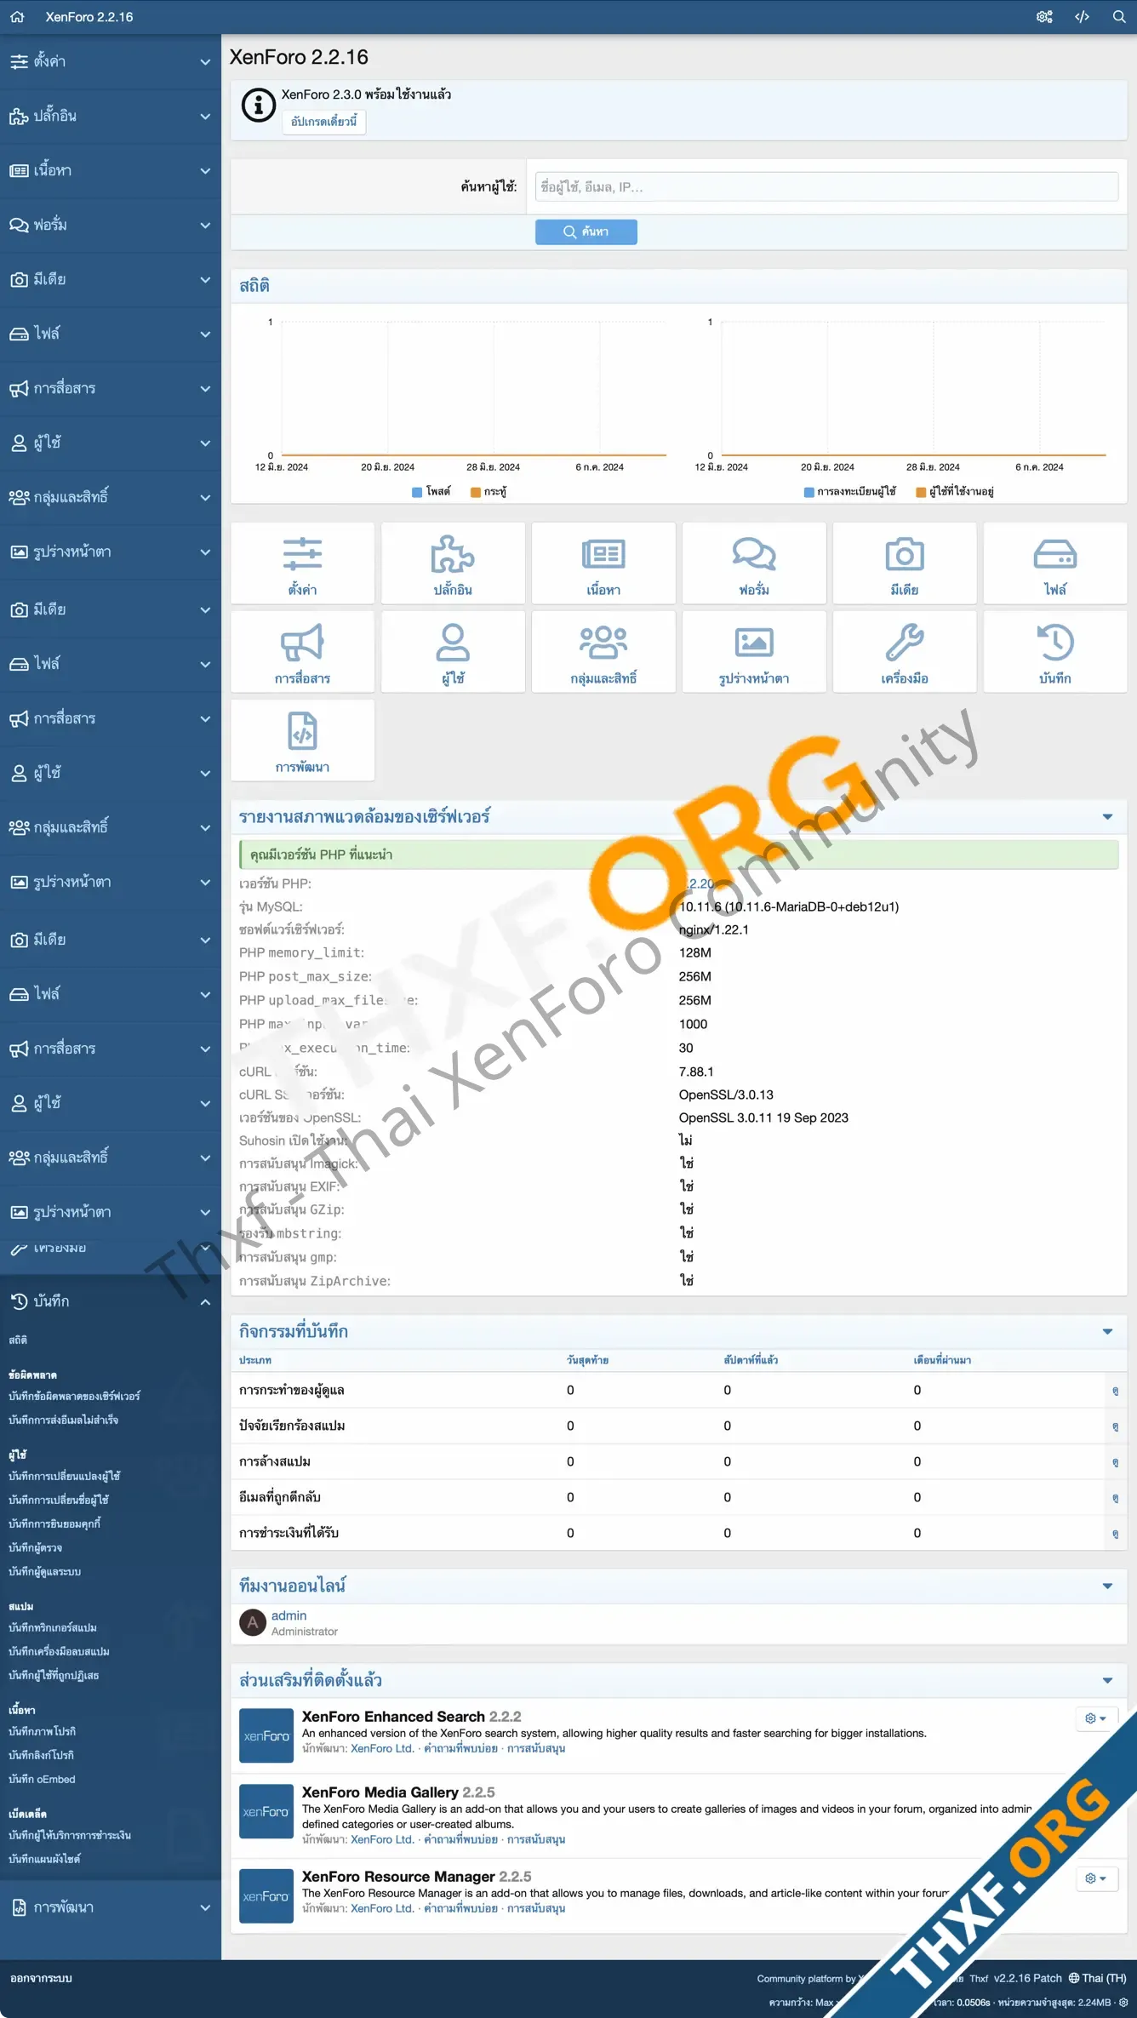Viewport: 1137px width, 2018px height.
Task: Toggle ผู้ใช้ที่ใช้งานอยู่ series in chart legend
Action: 955,491
